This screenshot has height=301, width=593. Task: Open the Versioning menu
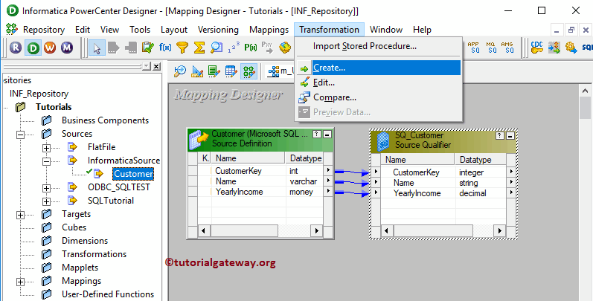tap(218, 30)
